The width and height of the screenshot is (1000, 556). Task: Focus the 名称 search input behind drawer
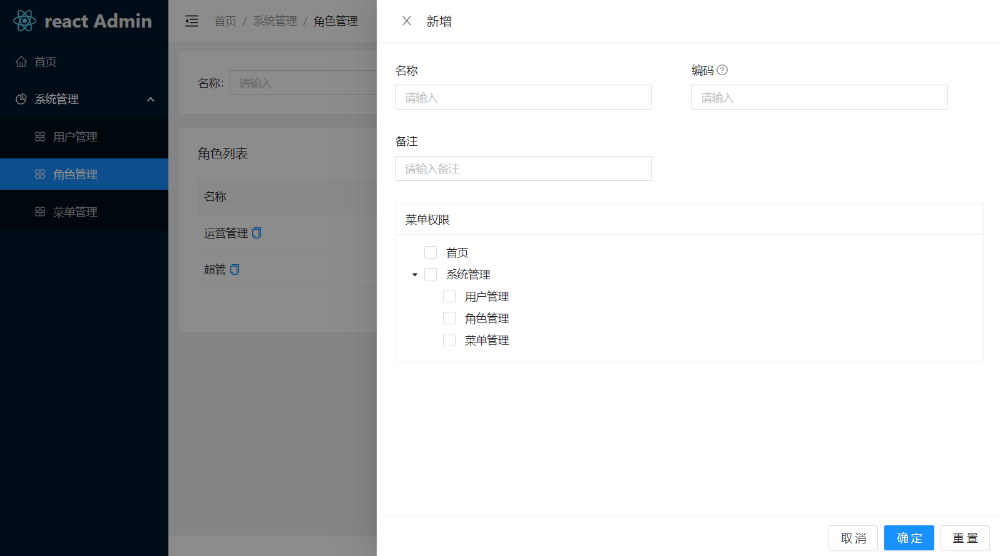point(304,83)
